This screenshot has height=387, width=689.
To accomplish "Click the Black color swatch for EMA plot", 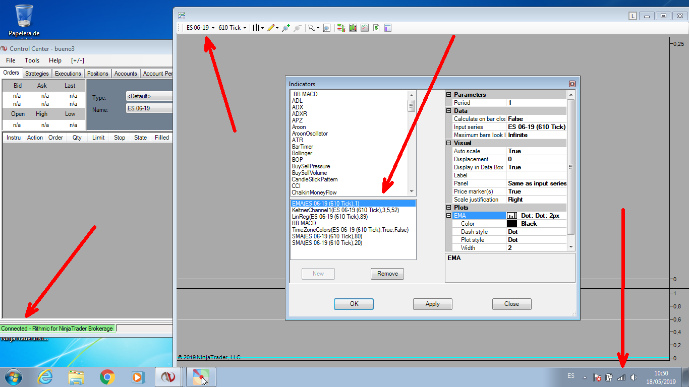I will coord(511,224).
